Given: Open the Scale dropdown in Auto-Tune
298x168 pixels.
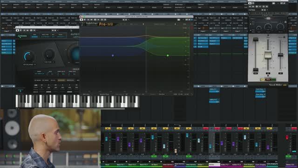Looking at the screenshot, I should pos(61,36).
